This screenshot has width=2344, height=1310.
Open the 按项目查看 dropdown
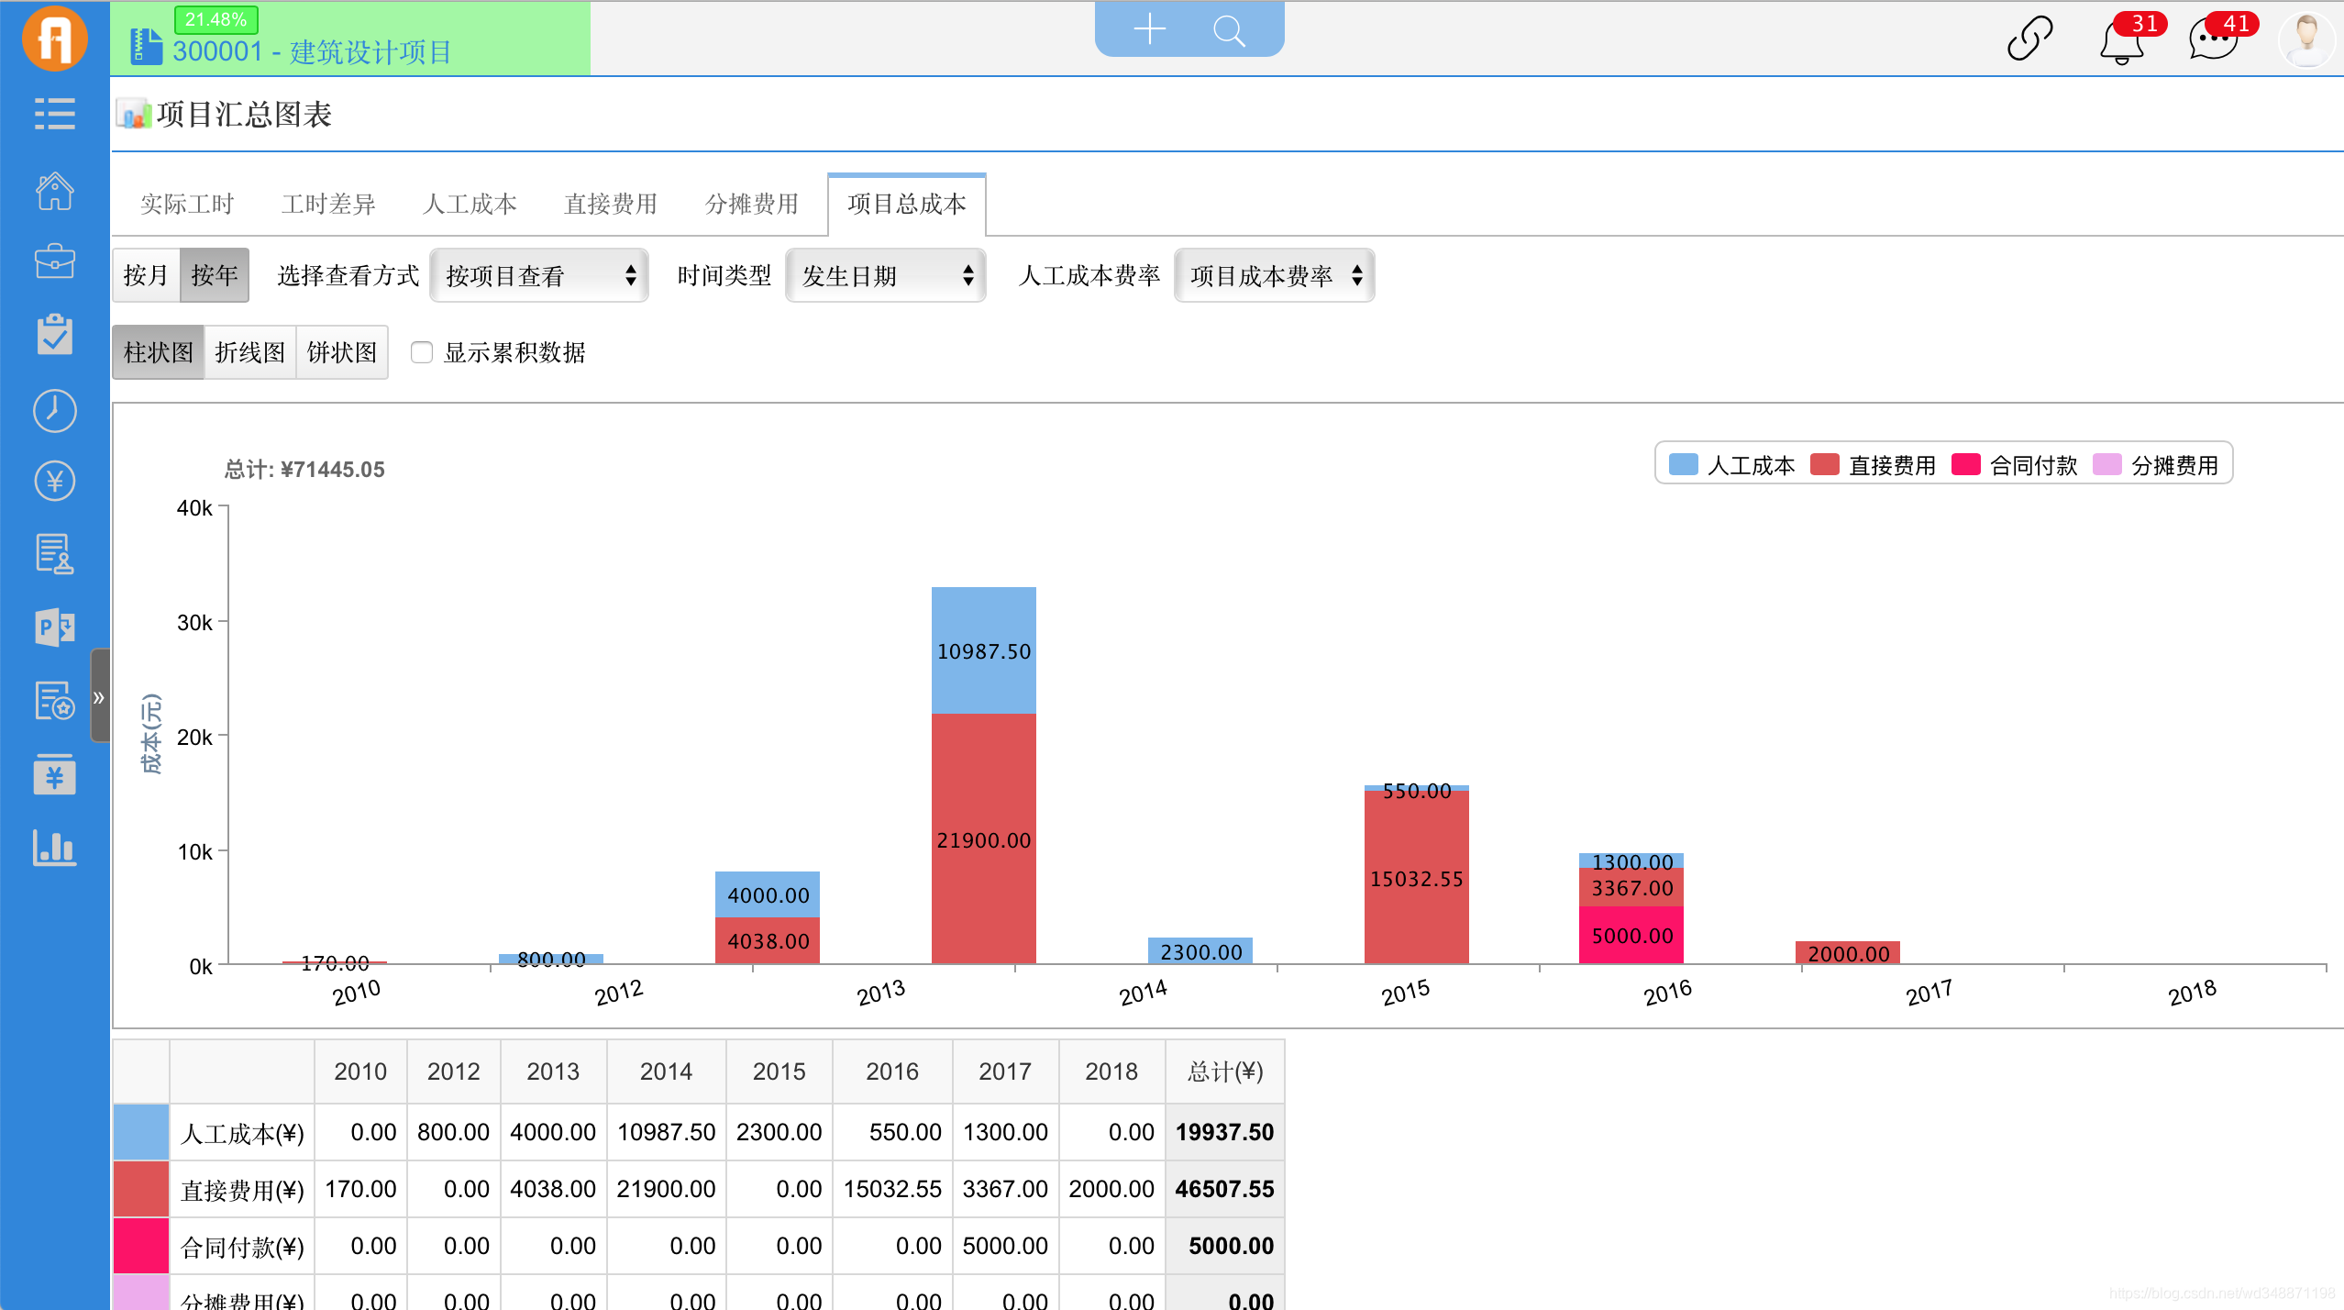[539, 275]
